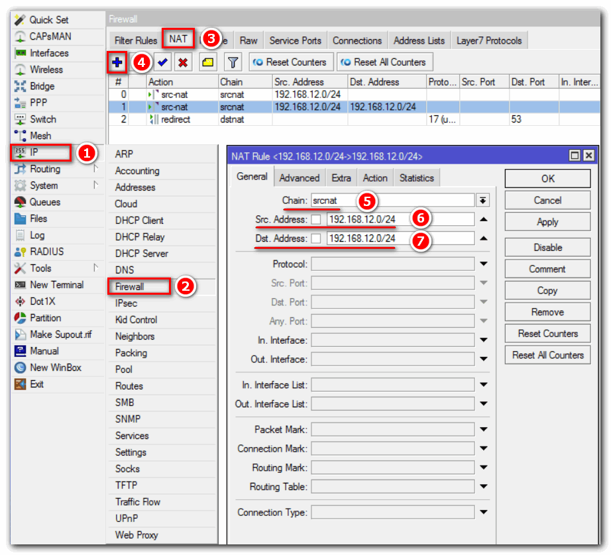Click the Dst. Address input field

pyautogui.click(x=401, y=238)
